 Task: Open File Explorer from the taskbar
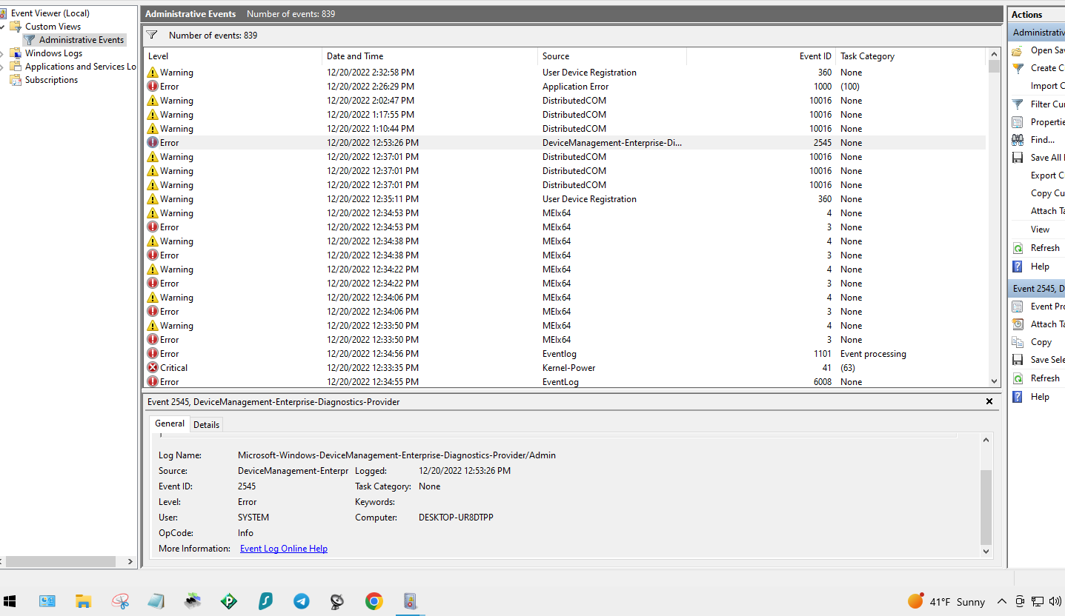click(83, 601)
